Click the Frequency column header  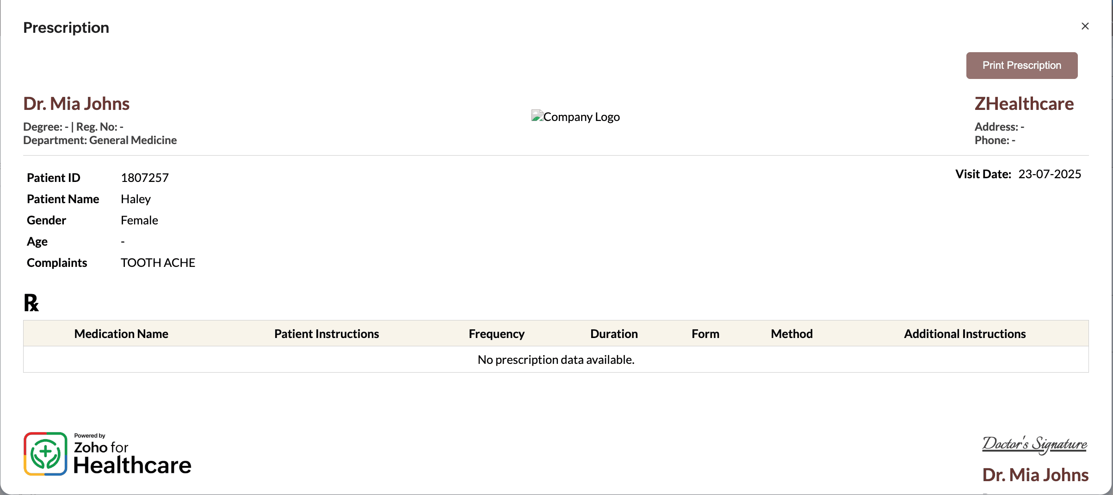pyautogui.click(x=496, y=334)
